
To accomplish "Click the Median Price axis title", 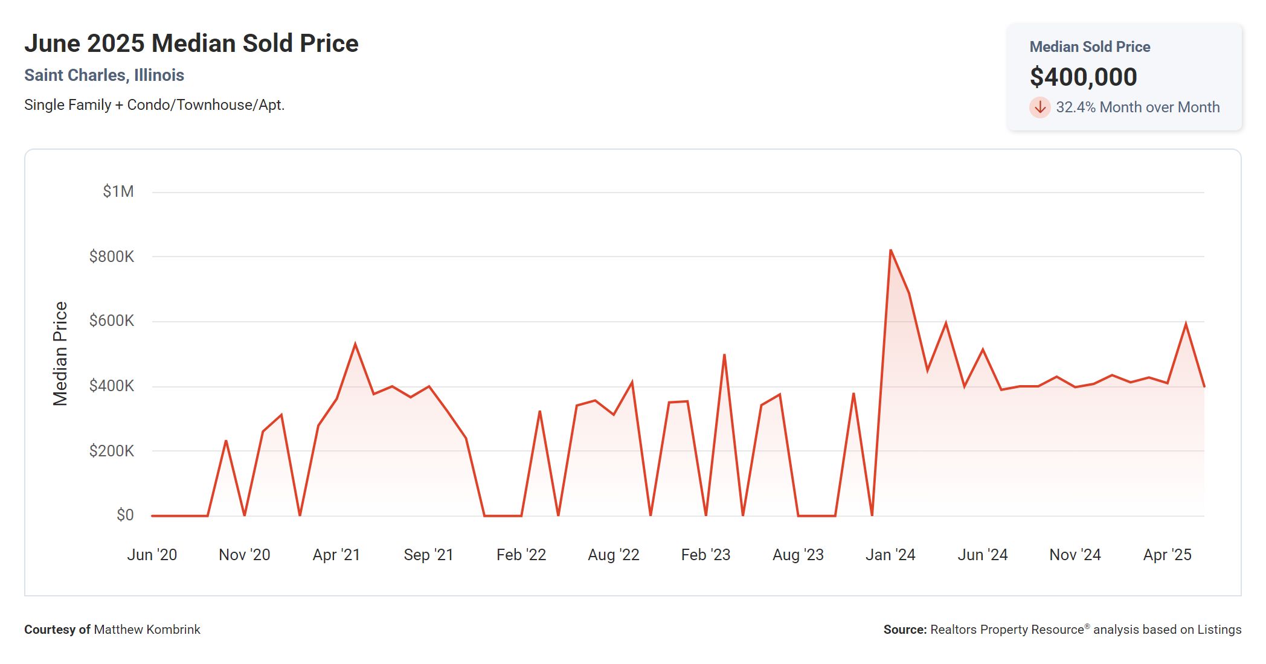I will pyautogui.click(x=60, y=354).
